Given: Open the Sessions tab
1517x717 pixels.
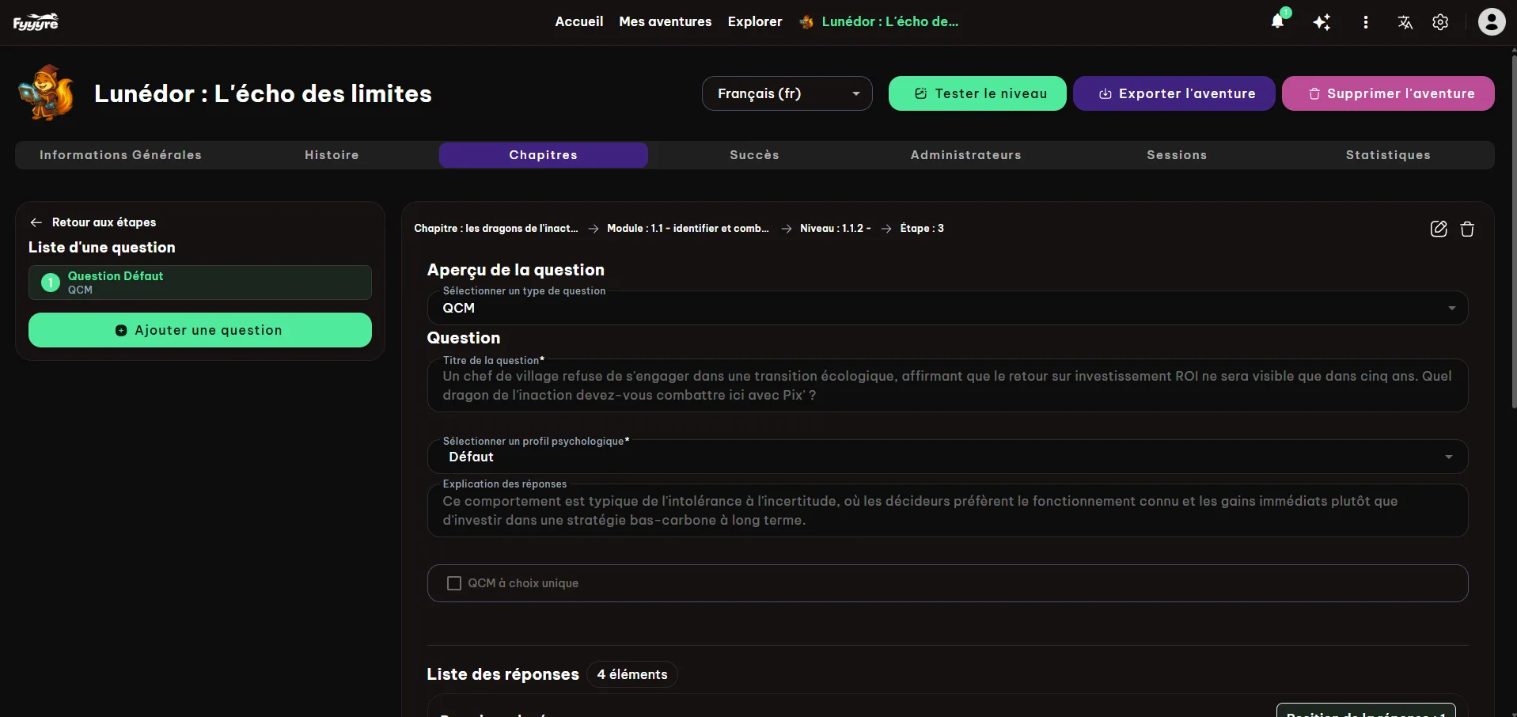Looking at the screenshot, I should pos(1177,155).
